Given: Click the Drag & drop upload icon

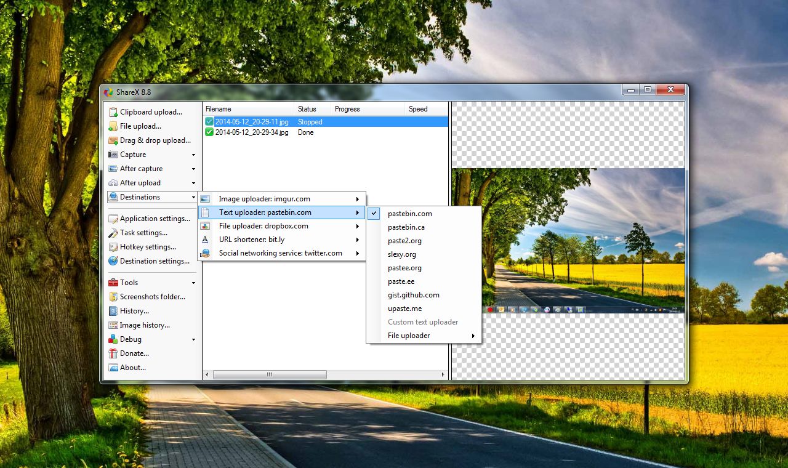Looking at the screenshot, I should (x=113, y=140).
